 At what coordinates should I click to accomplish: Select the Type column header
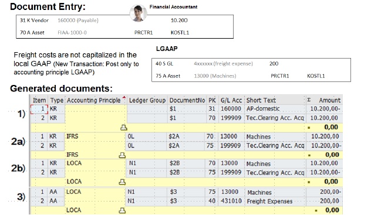point(57,100)
